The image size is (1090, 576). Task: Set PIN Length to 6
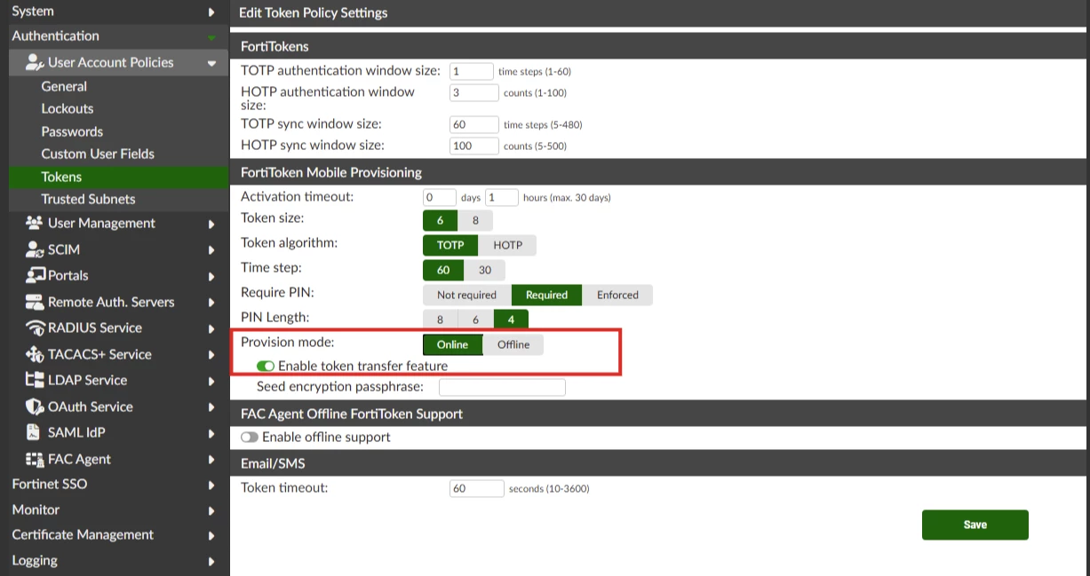tap(475, 320)
